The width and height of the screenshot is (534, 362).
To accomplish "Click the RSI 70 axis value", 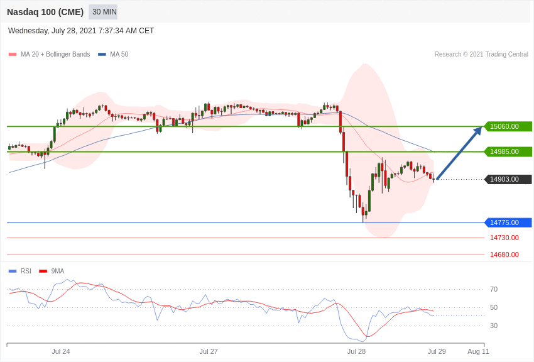I will point(494,290).
